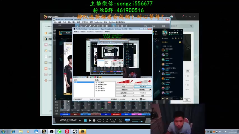Click the profile avatar in LoL friends panel
The height and width of the screenshot is (134, 239).
(x=165, y=32)
